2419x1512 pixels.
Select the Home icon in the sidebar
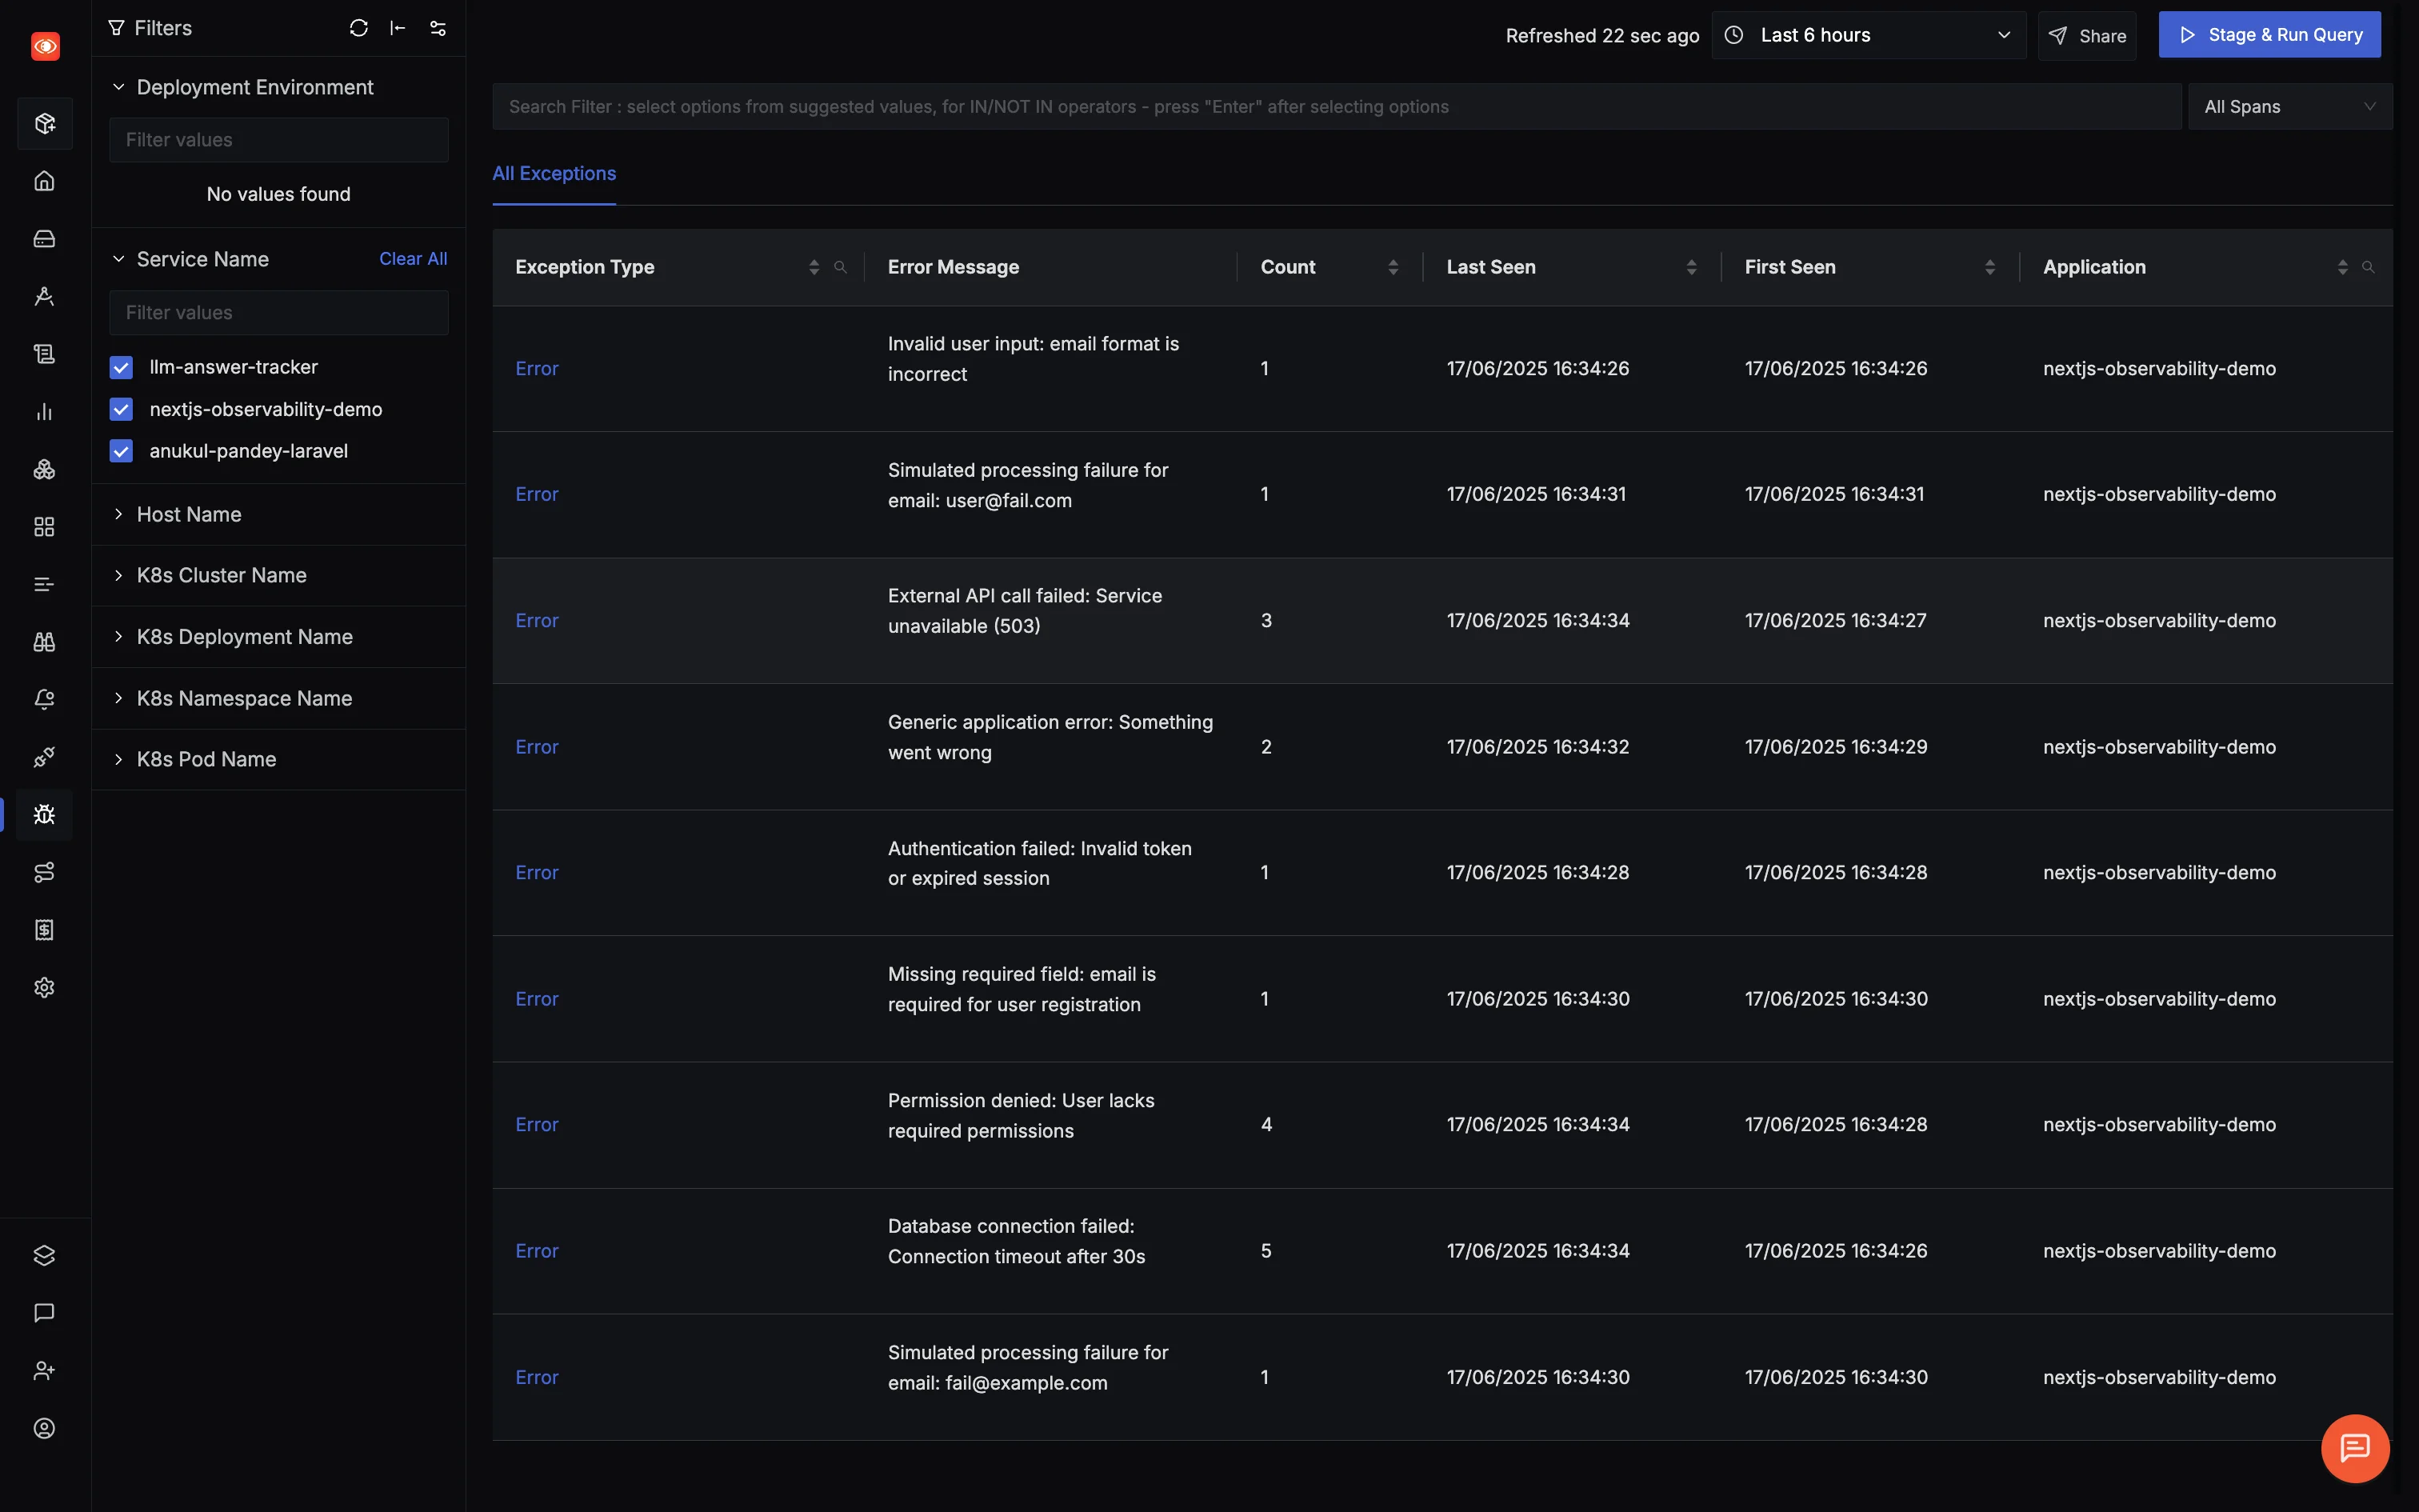pyautogui.click(x=44, y=181)
